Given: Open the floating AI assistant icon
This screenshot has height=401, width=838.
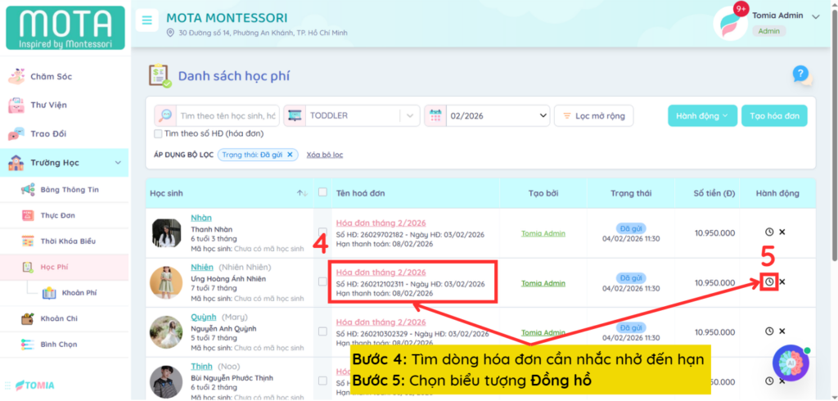Looking at the screenshot, I should click(x=791, y=363).
